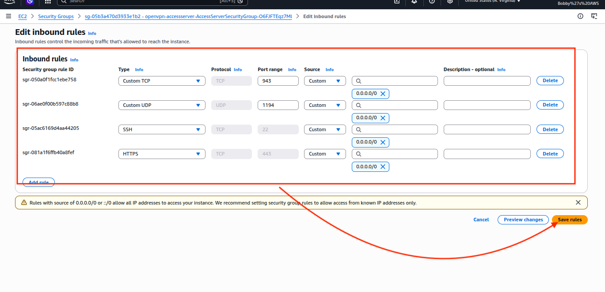Click port range field showing 943
The image size is (605, 292).
pos(278,81)
